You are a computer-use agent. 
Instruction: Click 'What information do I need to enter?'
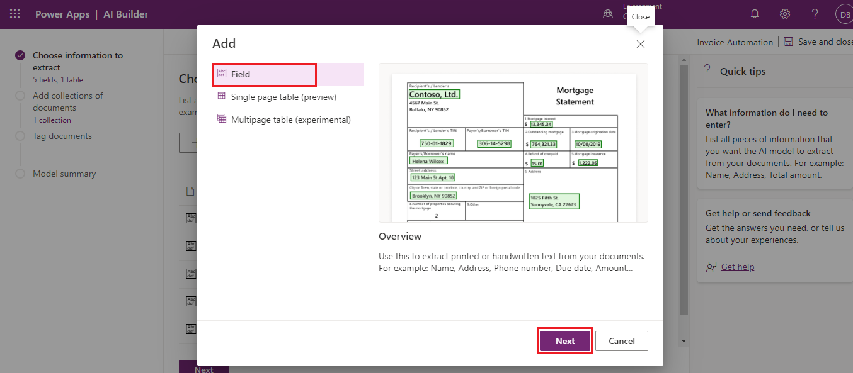pyautogui.click(x=767, y=119)
